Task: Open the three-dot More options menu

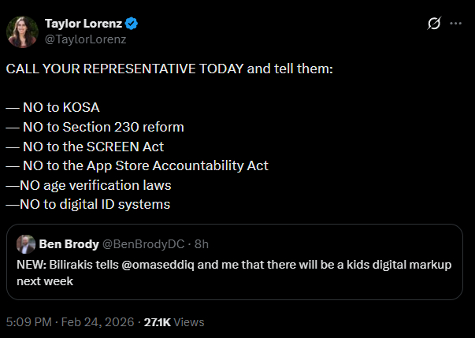Action: click(x=455, y=24)
